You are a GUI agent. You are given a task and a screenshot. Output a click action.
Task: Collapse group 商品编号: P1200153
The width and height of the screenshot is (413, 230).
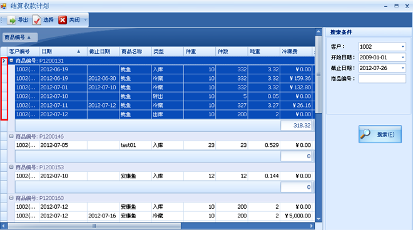11,167
